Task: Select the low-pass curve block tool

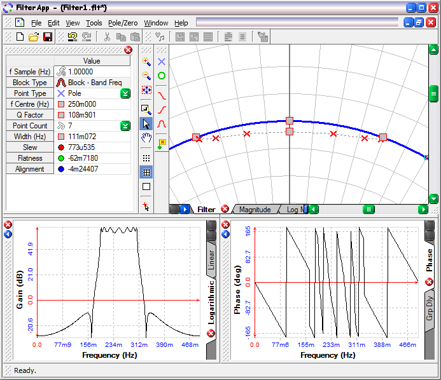Action: point(162,96)
